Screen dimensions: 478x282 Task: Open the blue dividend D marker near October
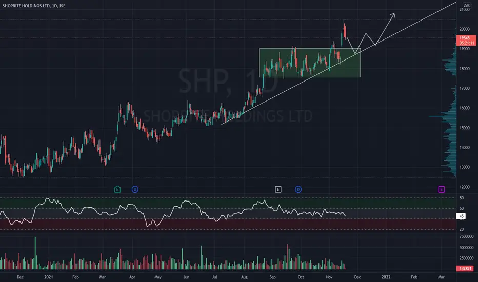coord(298,189)
